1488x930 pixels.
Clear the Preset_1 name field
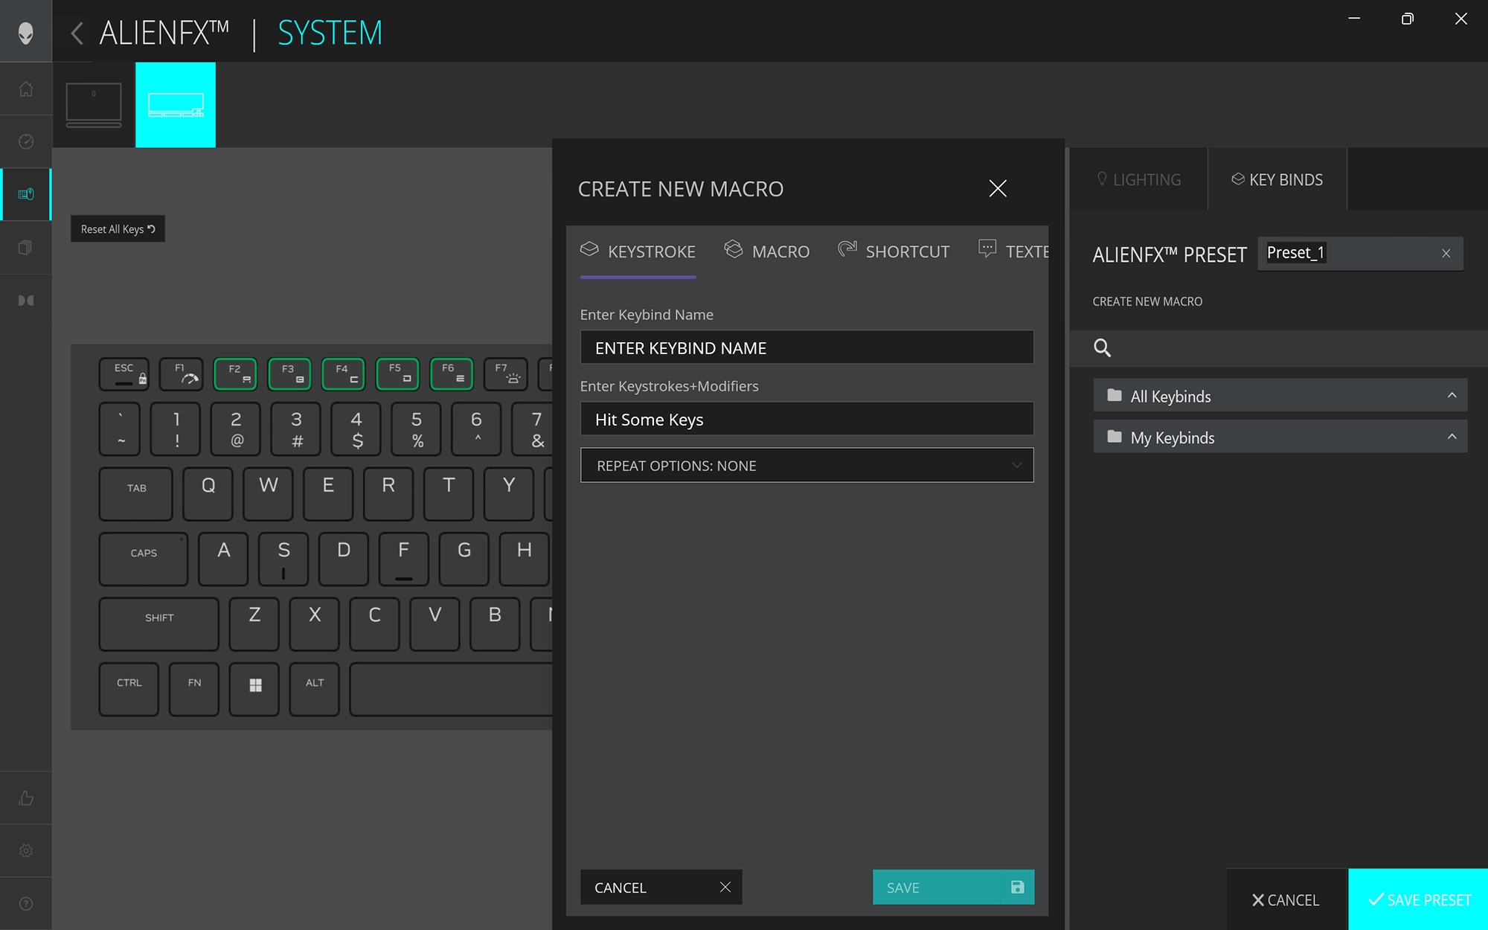point(1446,254)
